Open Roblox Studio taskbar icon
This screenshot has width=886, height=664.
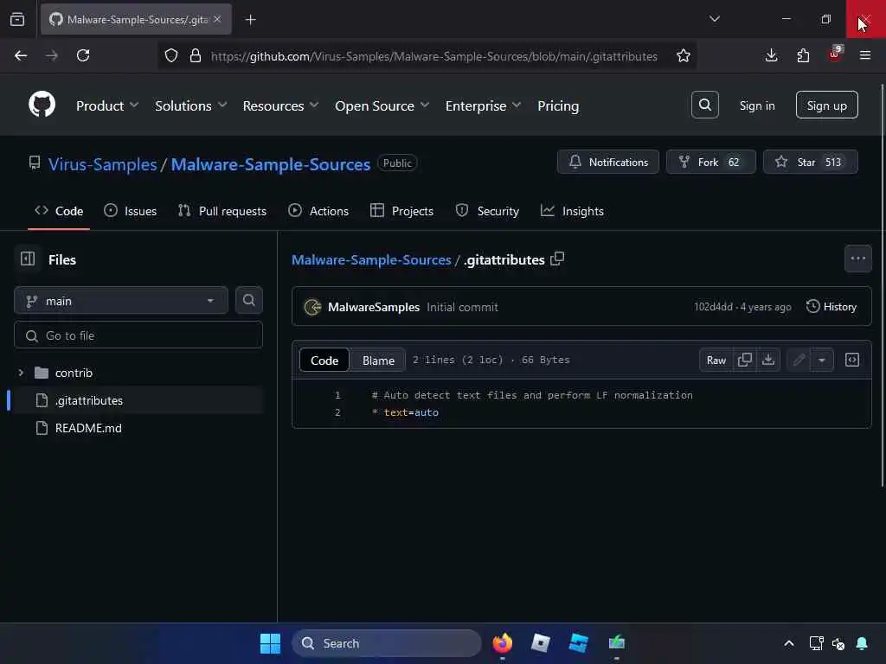tap(579, 643)
